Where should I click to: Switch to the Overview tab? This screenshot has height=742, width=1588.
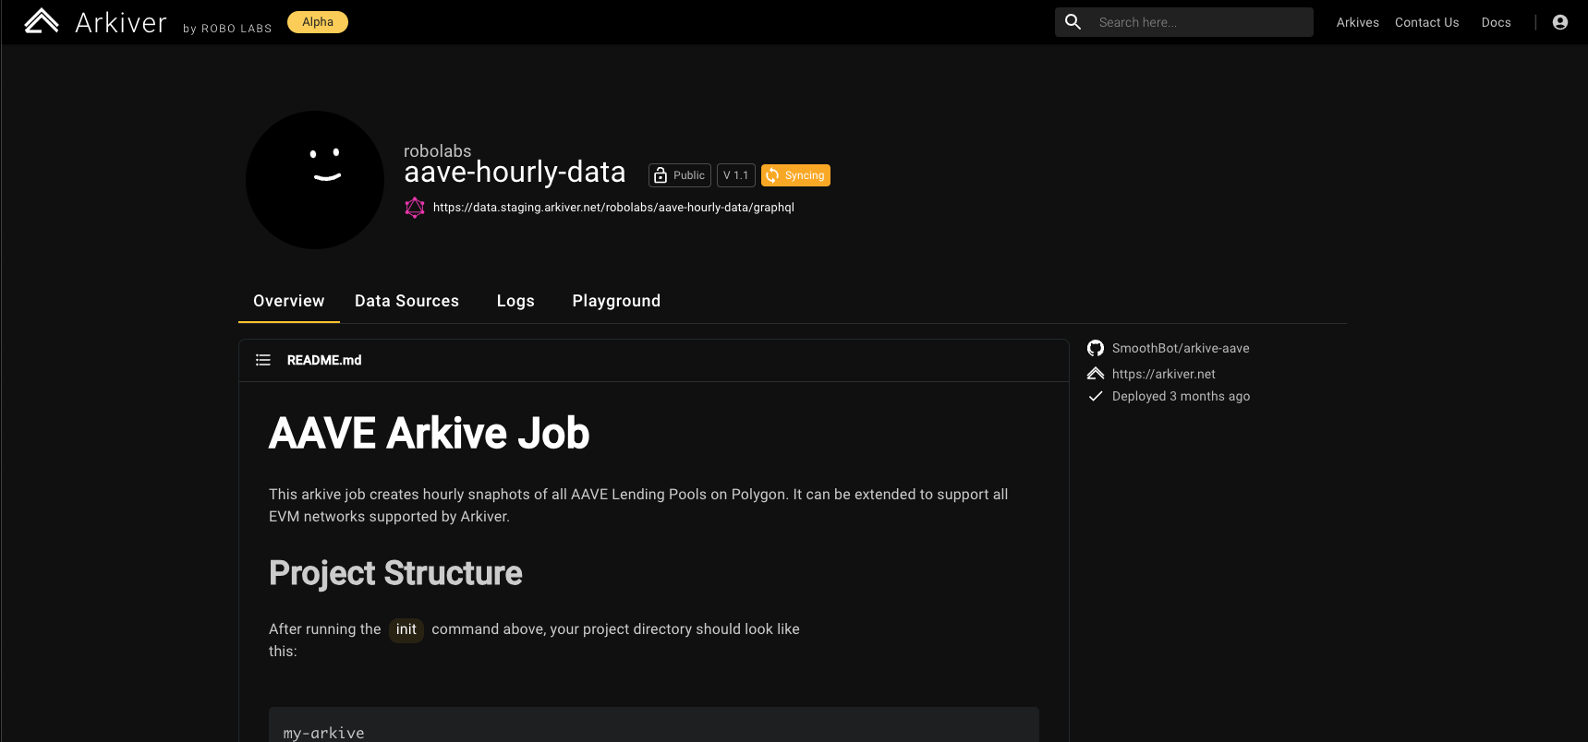tap(289, 301)
